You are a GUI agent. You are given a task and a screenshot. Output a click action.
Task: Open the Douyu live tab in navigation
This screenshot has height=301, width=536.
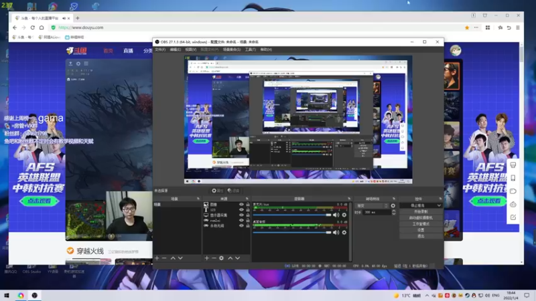click(128, 51)
